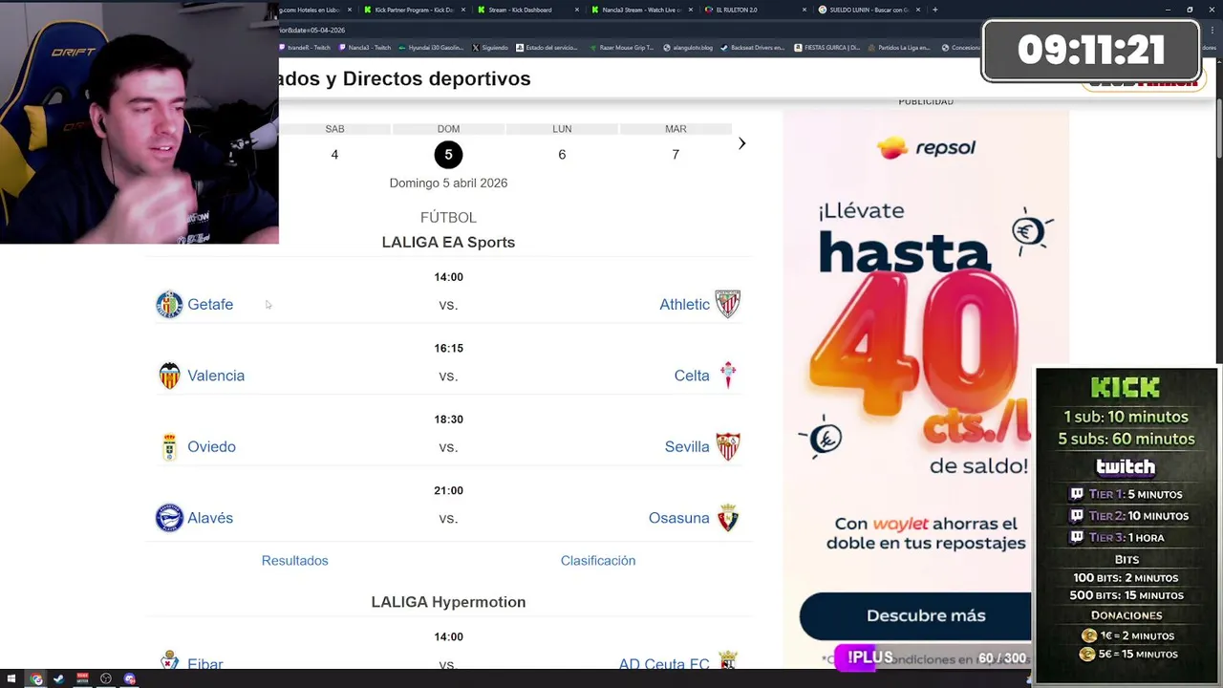Viewport: 1223px width, 688px height.
Task: Open OBS Studio from the taskbar
Action: pyautogui.click(x=106, y=679)
